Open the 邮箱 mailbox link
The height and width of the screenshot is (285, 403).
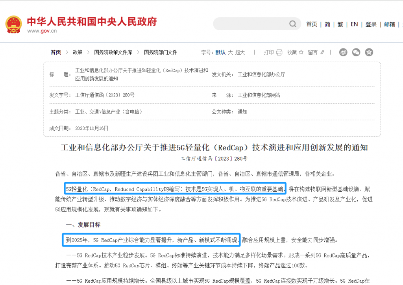(389, 24)
